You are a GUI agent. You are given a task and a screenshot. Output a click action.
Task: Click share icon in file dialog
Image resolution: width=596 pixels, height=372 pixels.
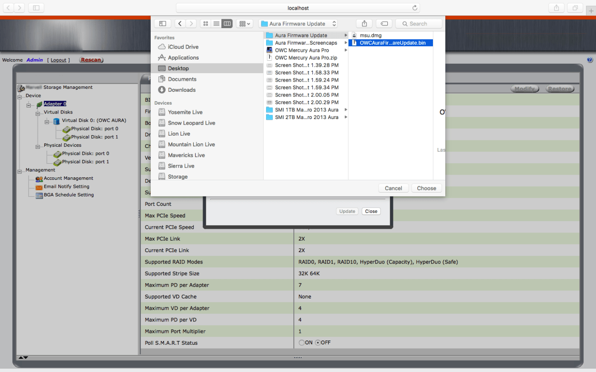pos(364,24)
